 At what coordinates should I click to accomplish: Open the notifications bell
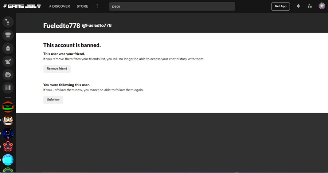tap(298, 6)
